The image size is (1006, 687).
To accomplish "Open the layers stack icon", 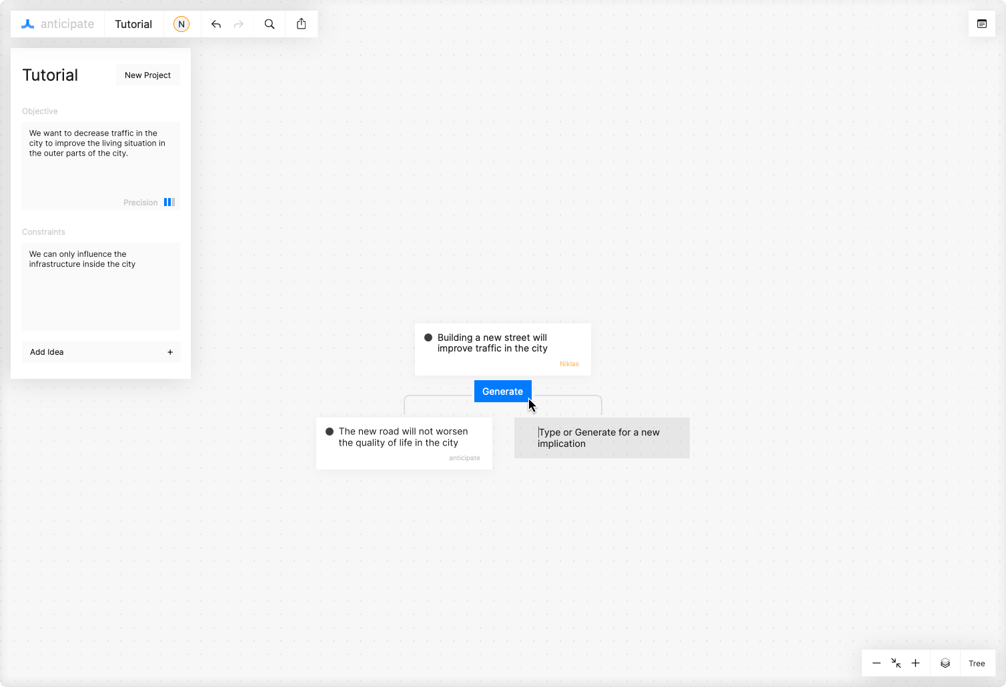I will point(945,663).
